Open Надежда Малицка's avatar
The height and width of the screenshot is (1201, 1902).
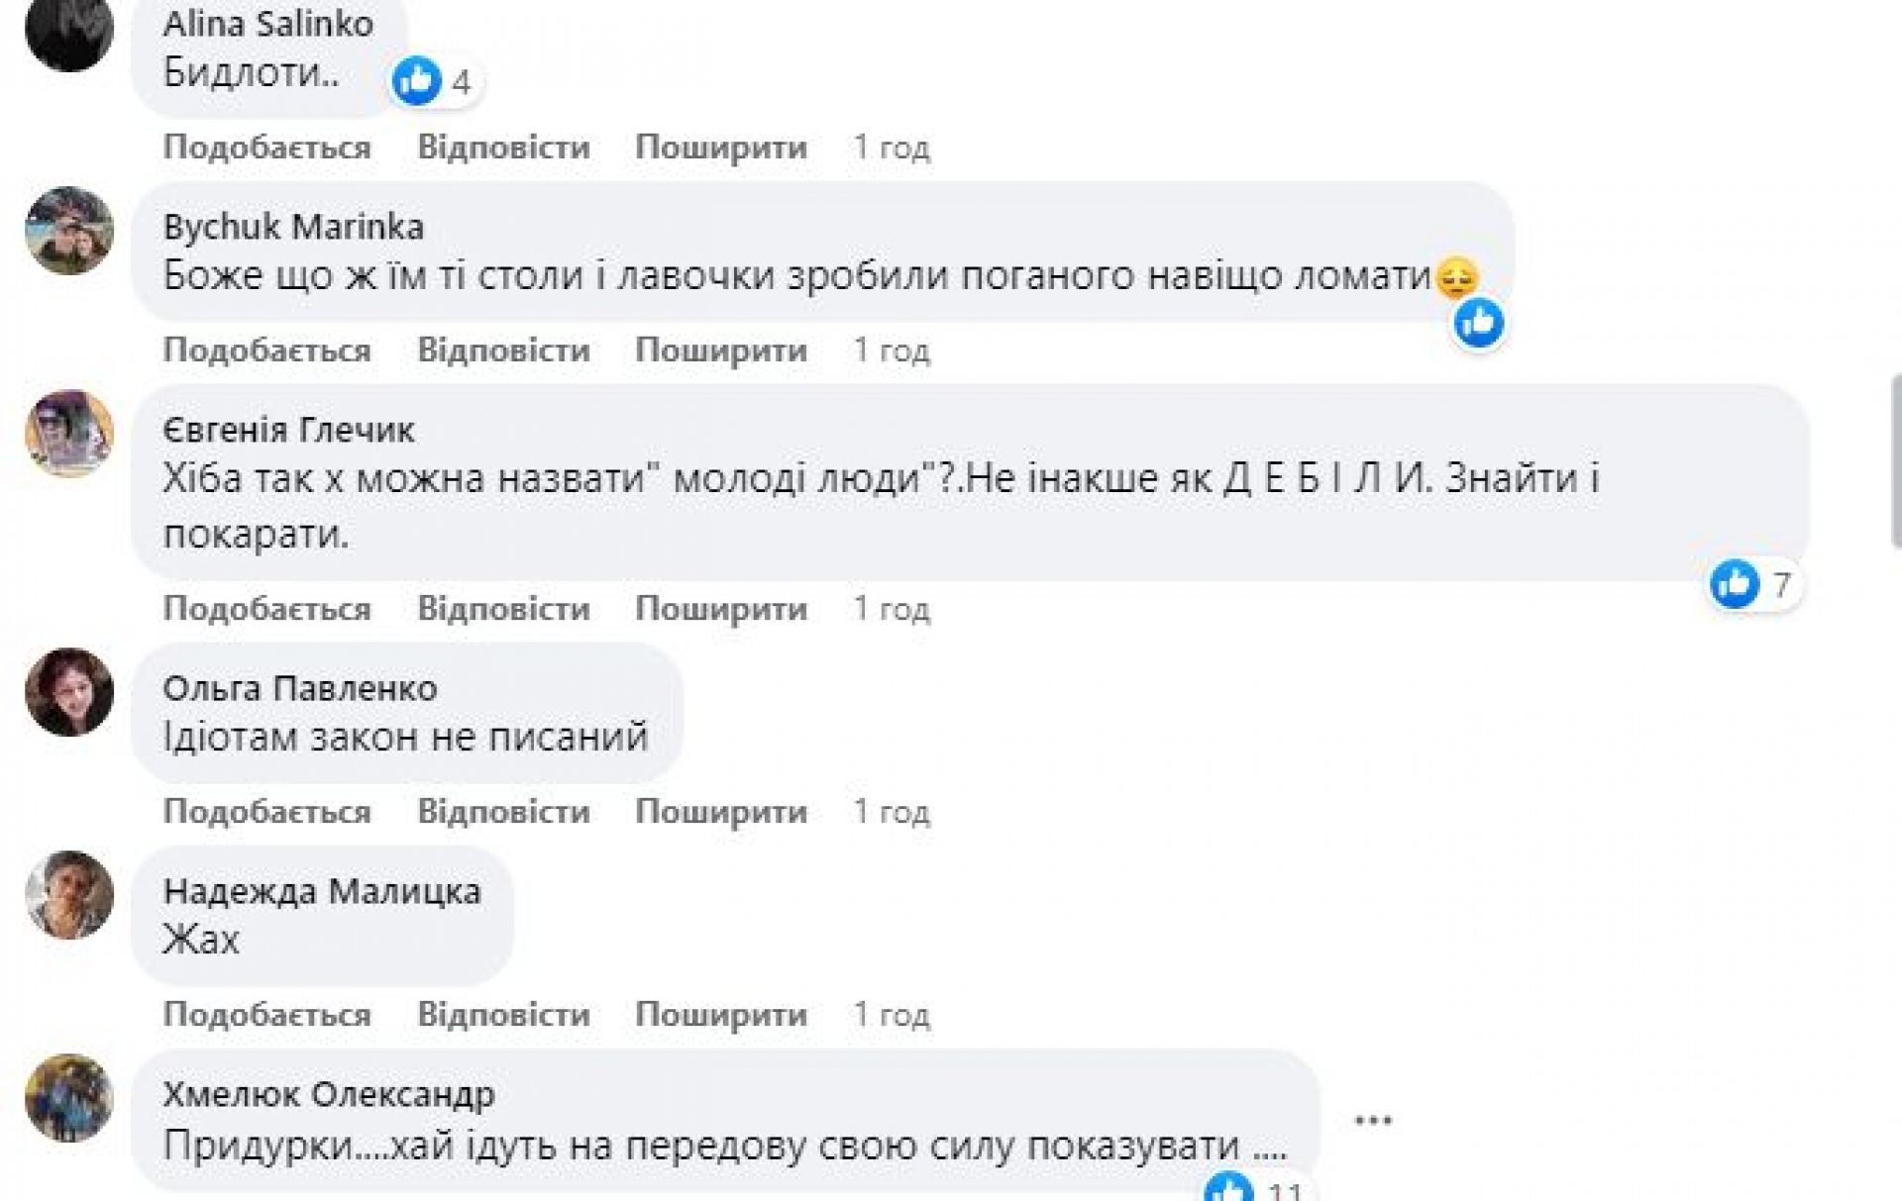[x=69, y=895]
